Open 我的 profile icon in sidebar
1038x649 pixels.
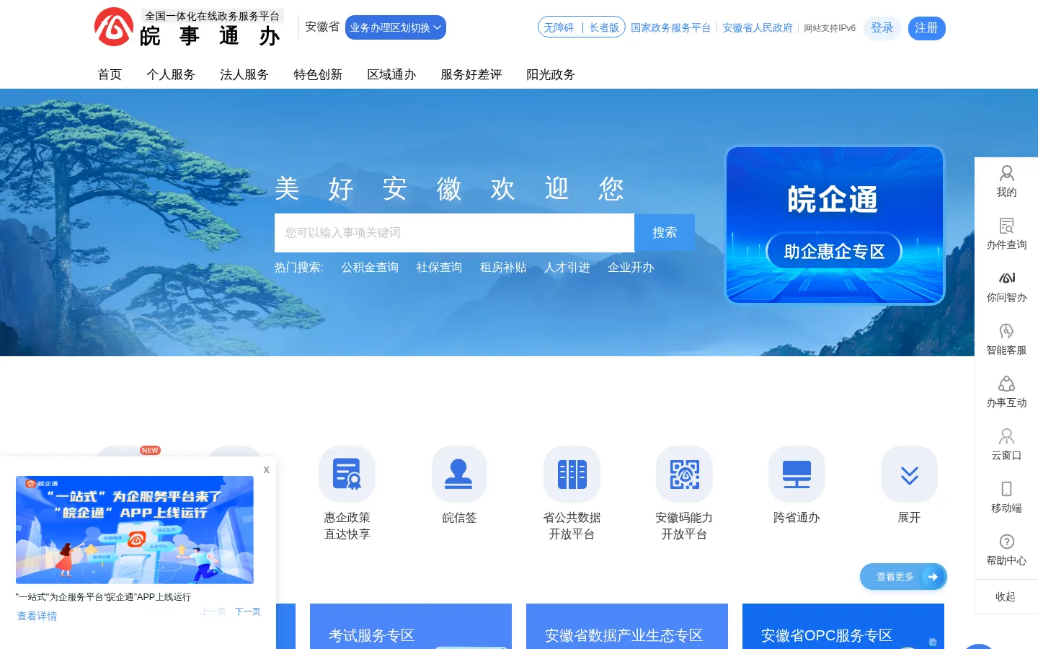(x=1006, y=182)
